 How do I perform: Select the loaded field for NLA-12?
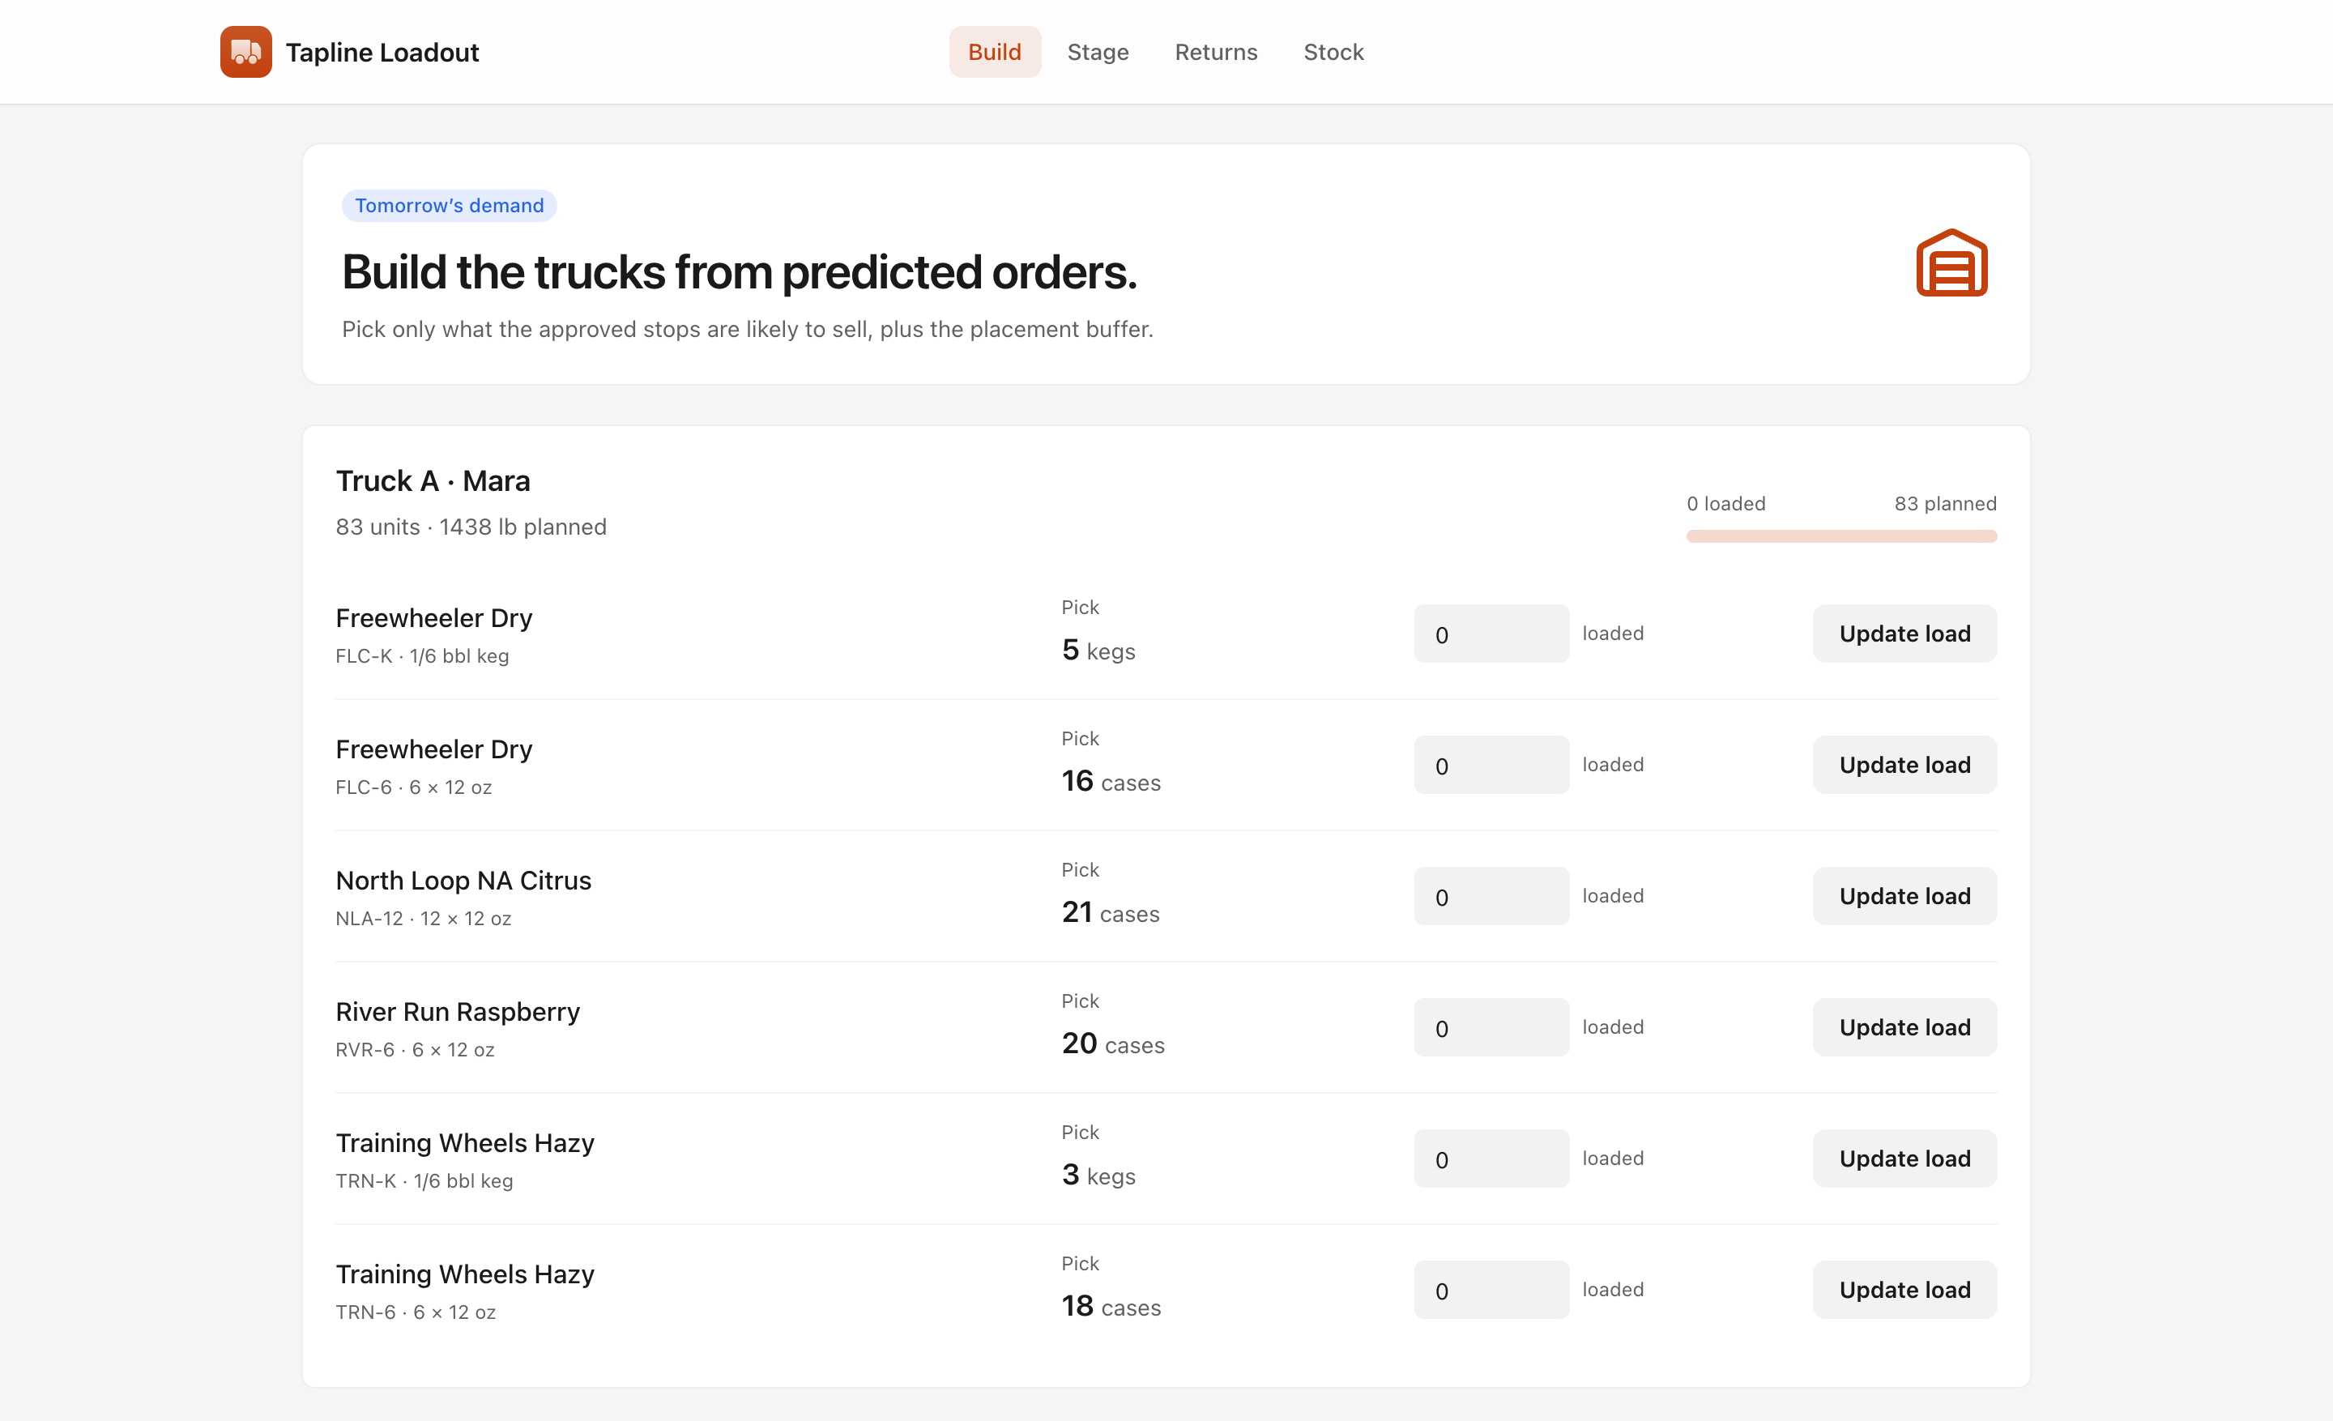(1491, 897)
